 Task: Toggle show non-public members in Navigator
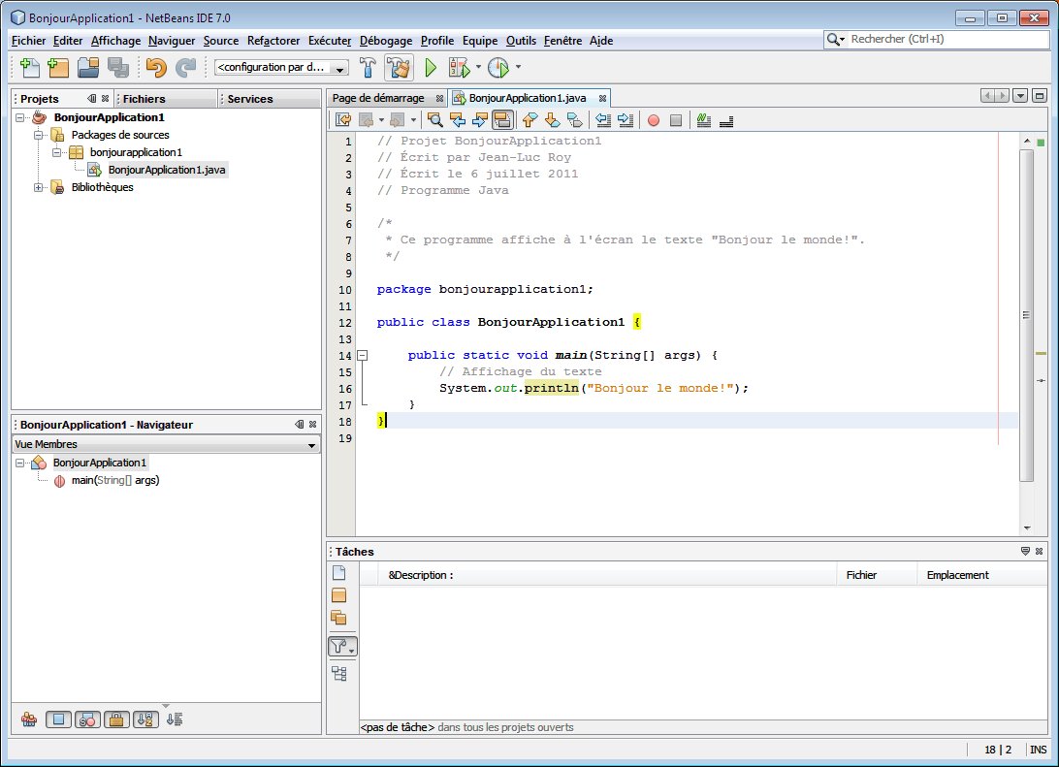point(116,719)
